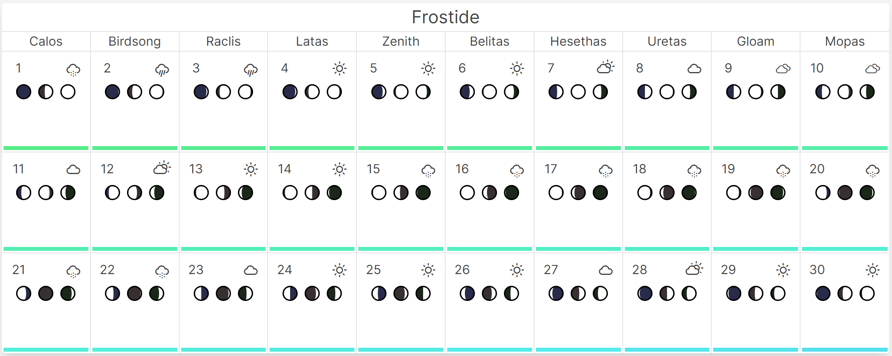Click the snow weather icon on day 1
The width and height of the screenshot is (892, 356).
73,70
